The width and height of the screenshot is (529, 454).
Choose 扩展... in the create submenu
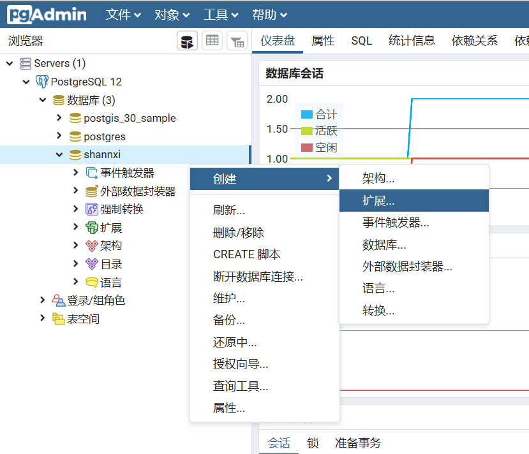[414, 201]
